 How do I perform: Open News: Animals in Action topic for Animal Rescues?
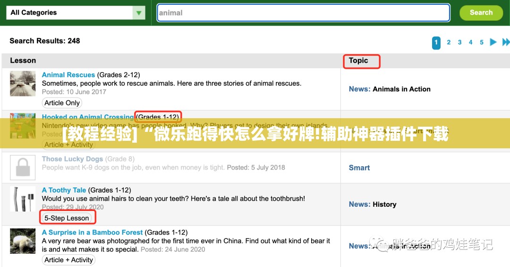tap(390, 89)
